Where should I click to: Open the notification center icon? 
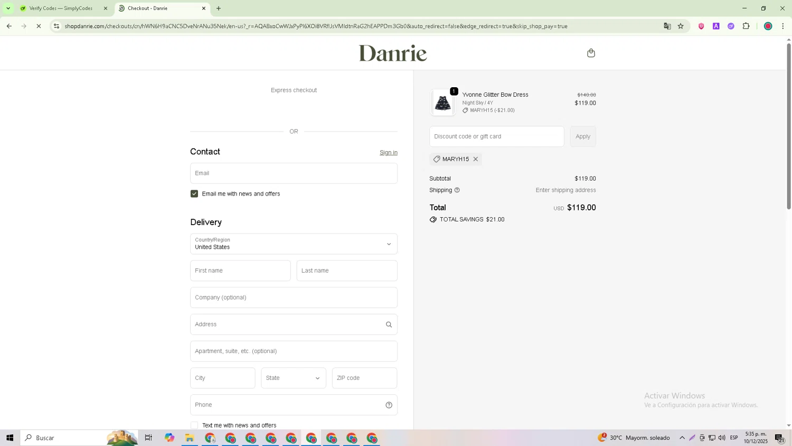click(779, 438)
